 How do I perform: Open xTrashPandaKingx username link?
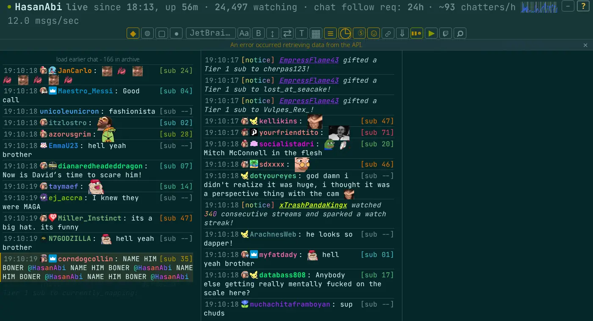(313, 205)
